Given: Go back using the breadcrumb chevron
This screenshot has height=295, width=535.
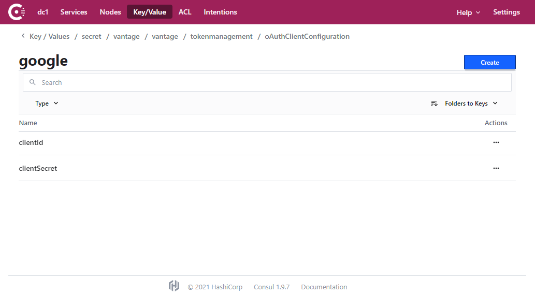Looking at the screenshot, I should click(23, 36).
